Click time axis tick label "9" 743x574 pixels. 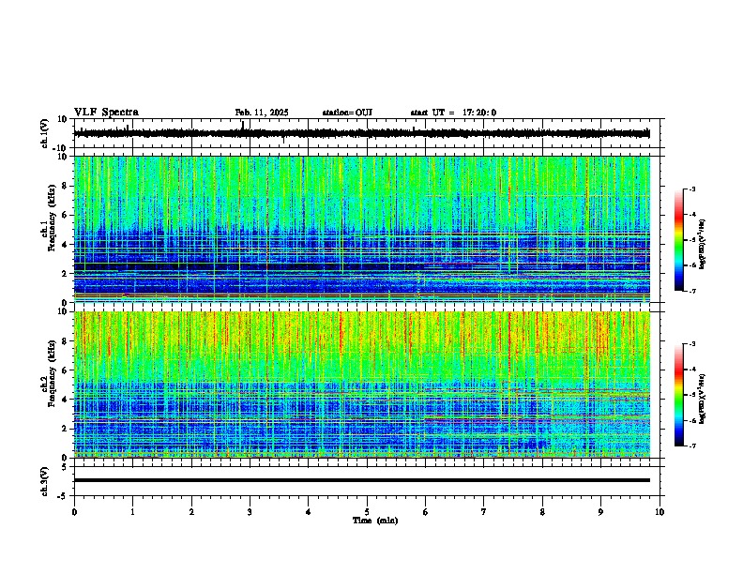(600, 512)
